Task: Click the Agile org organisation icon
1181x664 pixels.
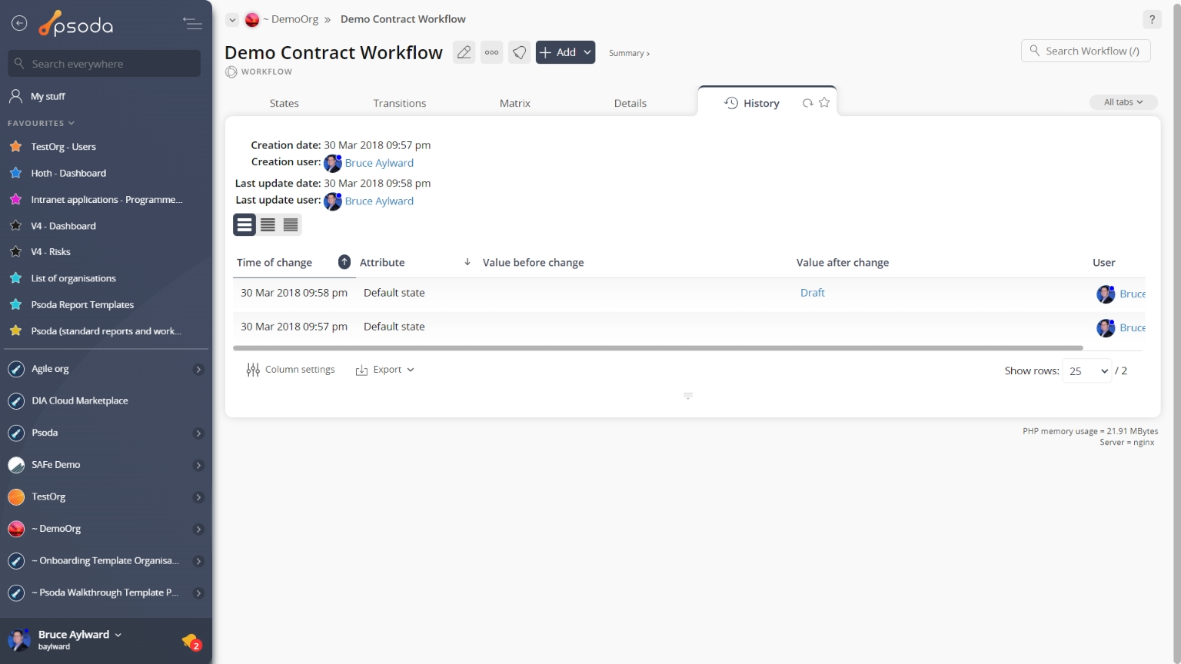Action: 16,369
